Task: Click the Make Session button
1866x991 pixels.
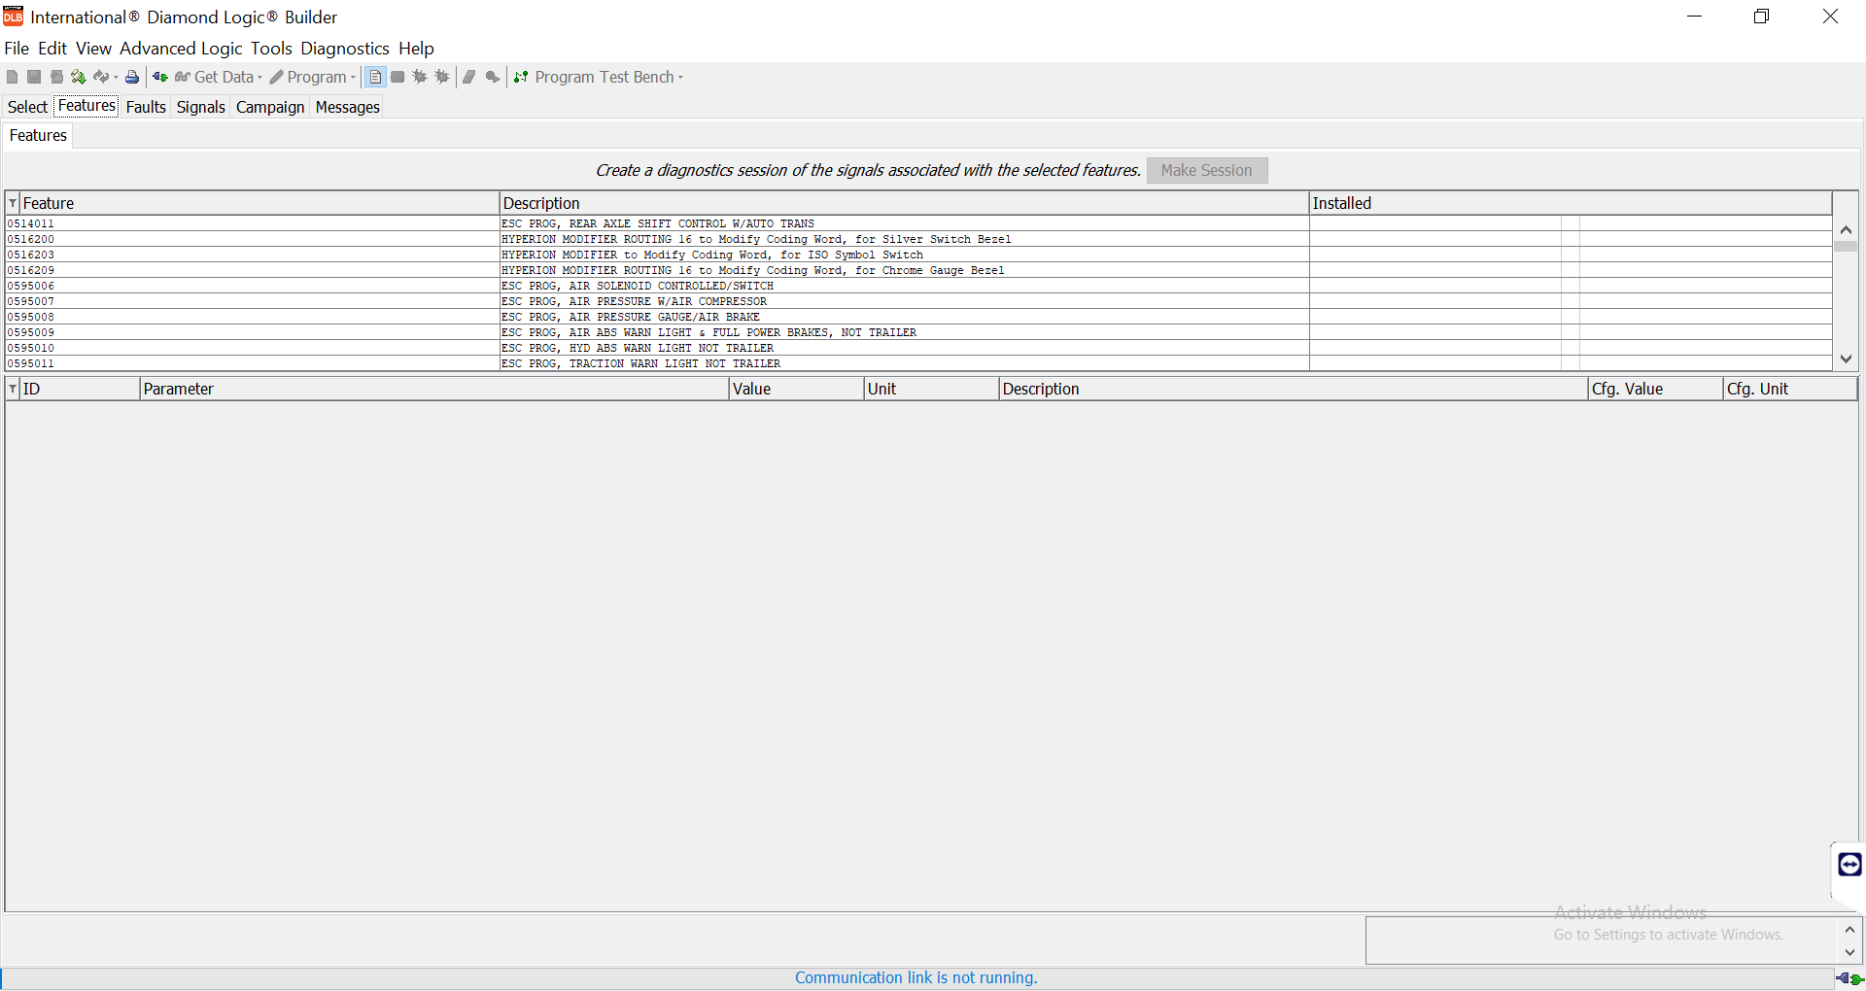Action: (1207, 170)
